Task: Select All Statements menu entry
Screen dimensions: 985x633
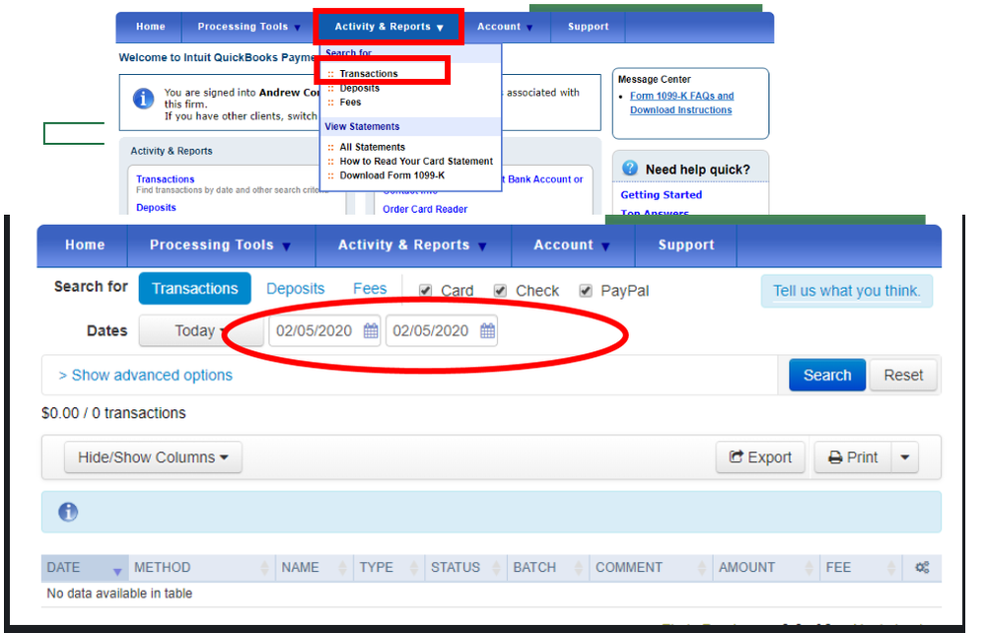Action: coord(372,147)
